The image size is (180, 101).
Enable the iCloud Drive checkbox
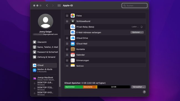(x=67, y=38)
